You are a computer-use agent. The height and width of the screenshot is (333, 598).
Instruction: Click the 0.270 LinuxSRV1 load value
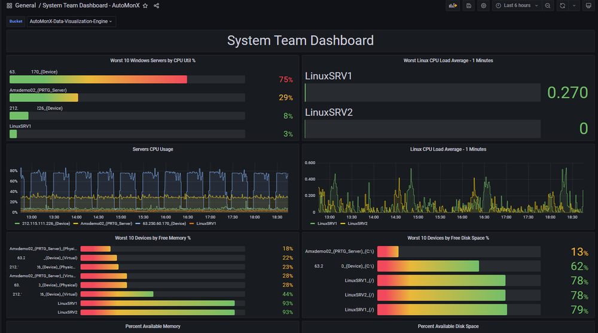point(568,92)
